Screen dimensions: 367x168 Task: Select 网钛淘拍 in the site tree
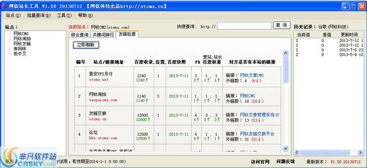[x=22, y=39]
